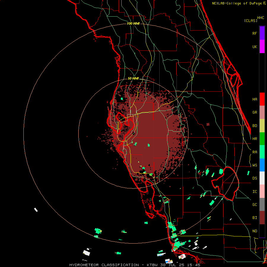Click the red HA swatch in the legend
Image resolution: width=267 pixels, height=267 pixels.
(x=262, y=99)
